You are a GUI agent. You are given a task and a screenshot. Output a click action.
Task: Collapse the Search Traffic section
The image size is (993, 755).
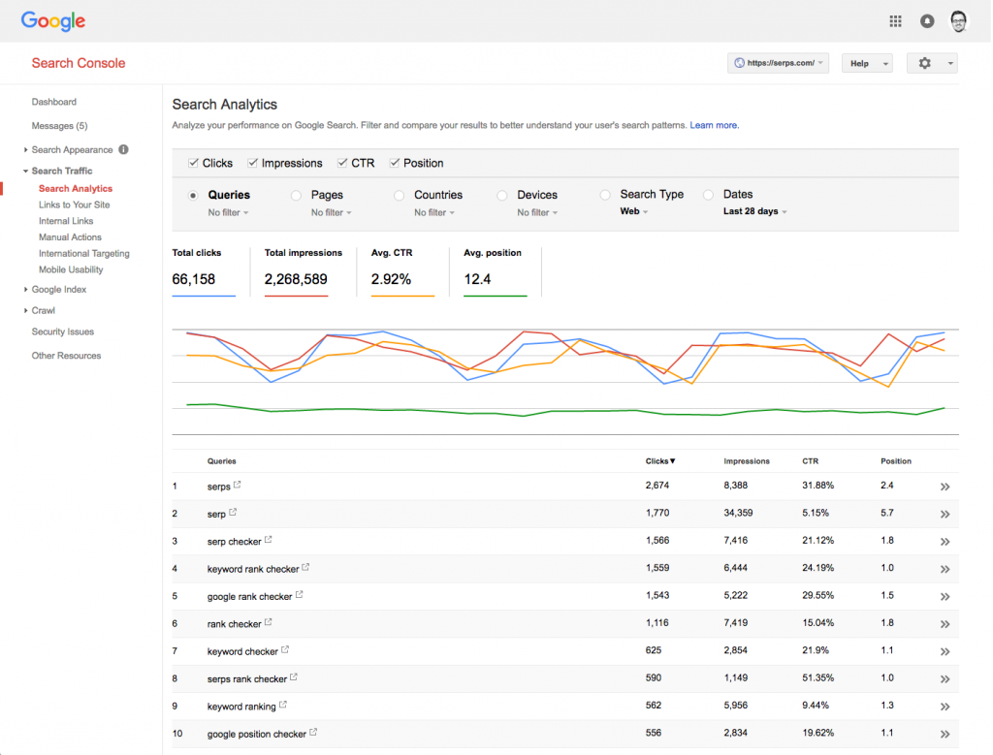[26, 171]
